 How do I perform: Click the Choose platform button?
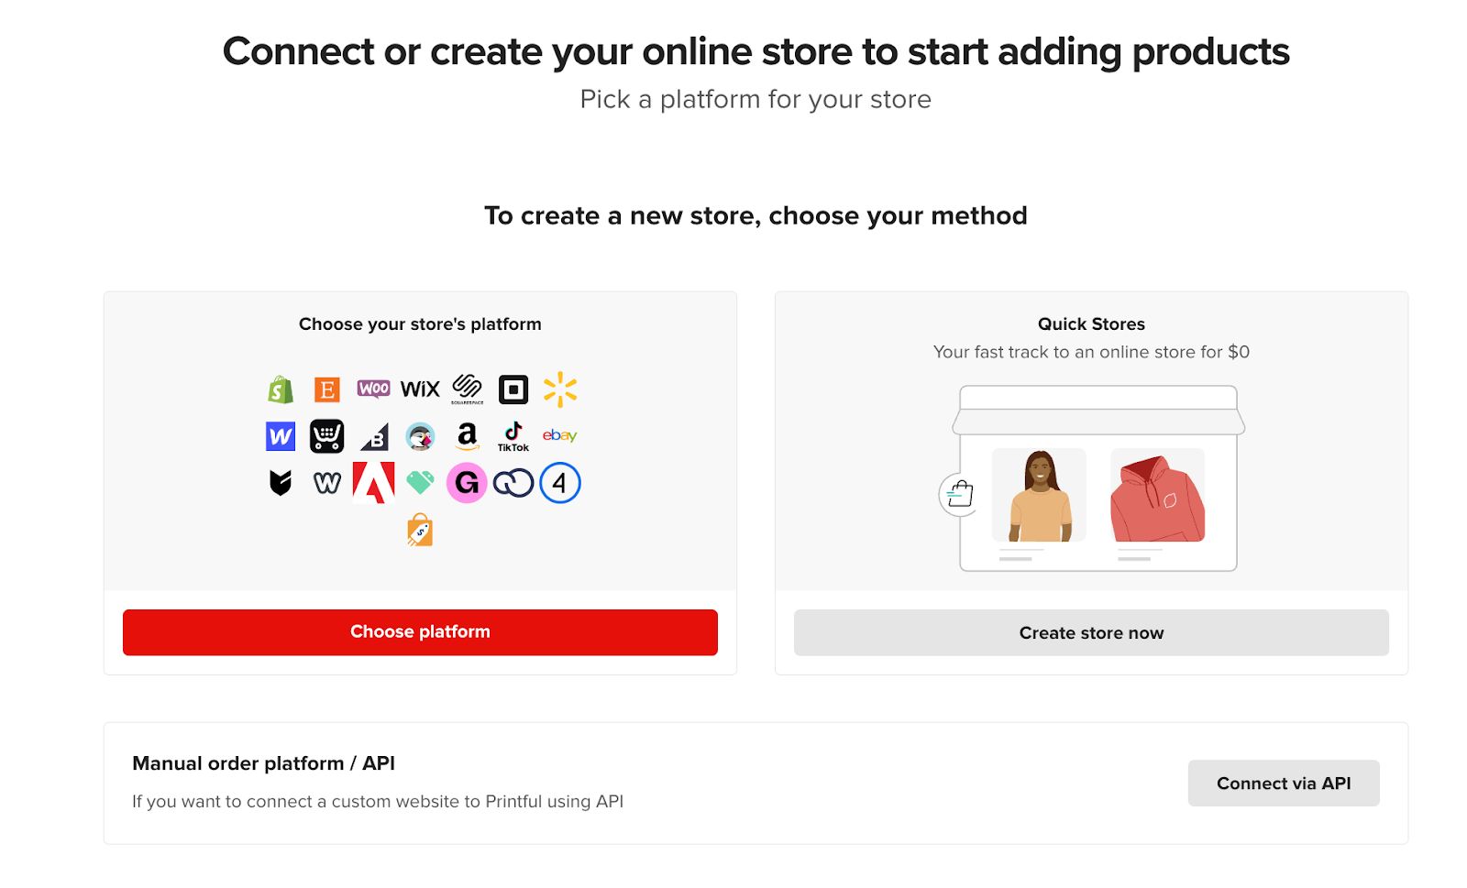419,631
